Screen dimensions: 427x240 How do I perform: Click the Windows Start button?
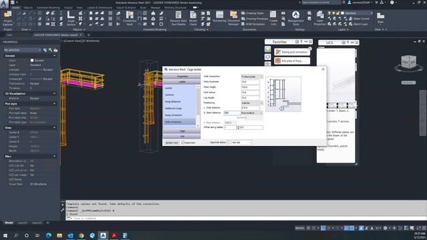coord(5,235)
